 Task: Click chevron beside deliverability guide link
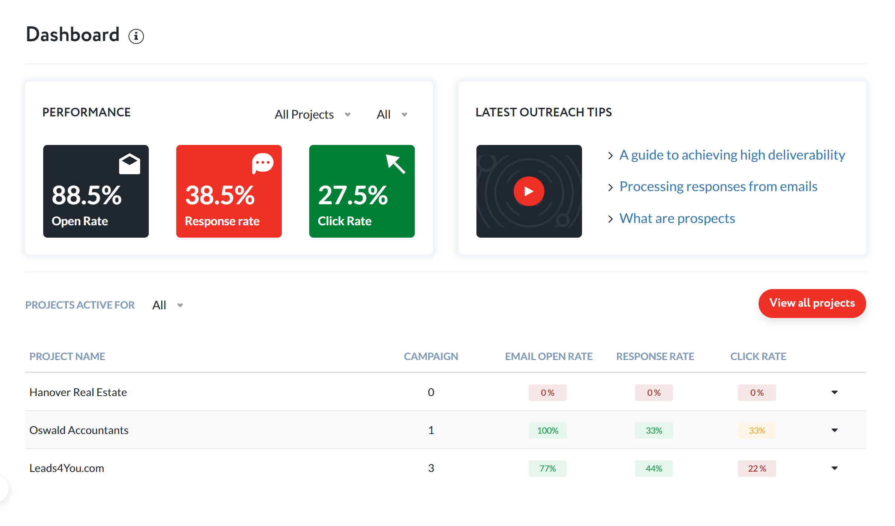(611, 155)
